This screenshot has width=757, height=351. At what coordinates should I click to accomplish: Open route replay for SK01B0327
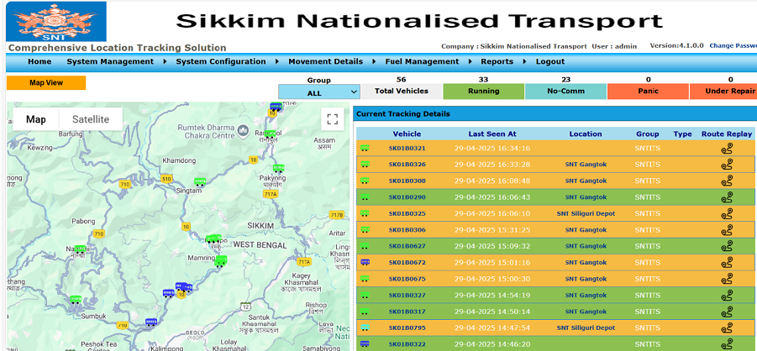727,296
